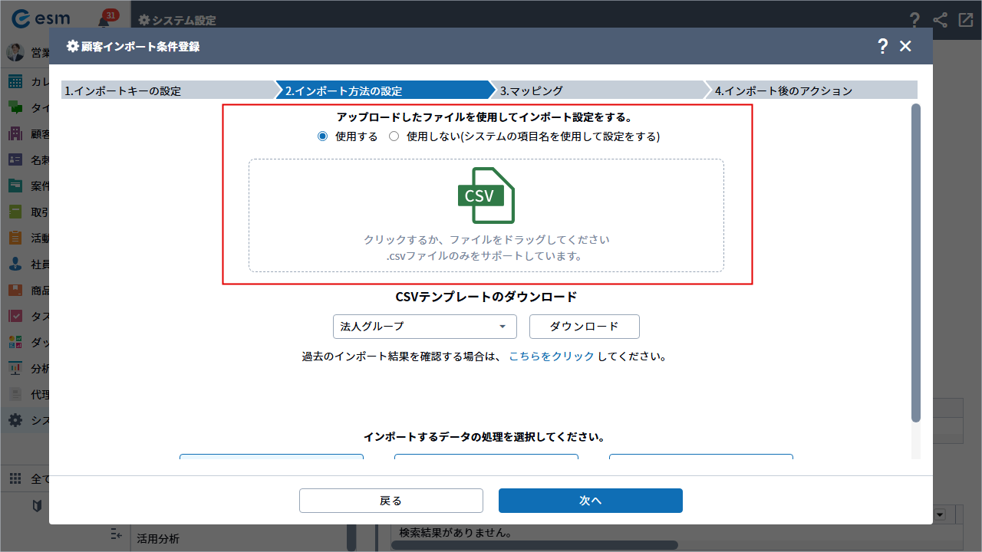The width and height of the screenshot is (982, 552).
Task: Click the share icon in top bar
Action: click(x=940, y=21)
